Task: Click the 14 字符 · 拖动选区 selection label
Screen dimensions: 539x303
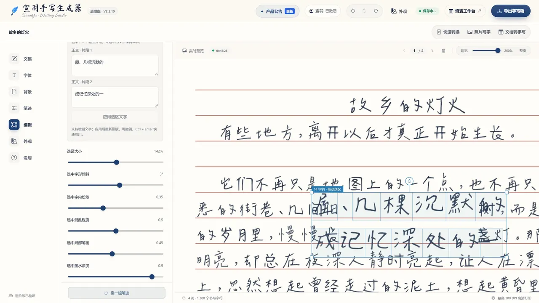Action: click(328, 189)
